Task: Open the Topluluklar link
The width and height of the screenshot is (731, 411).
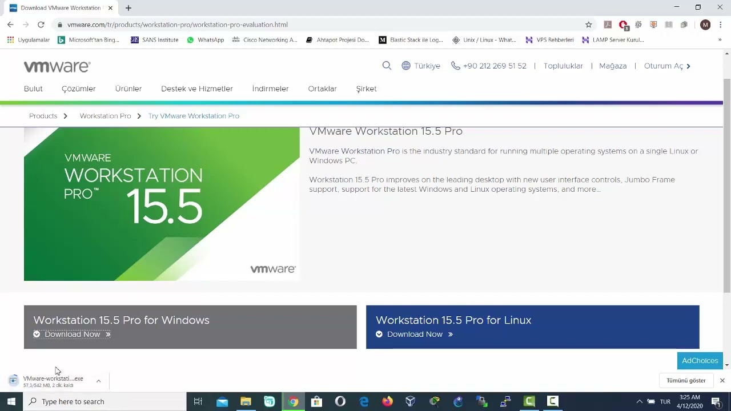Action: 563,66
